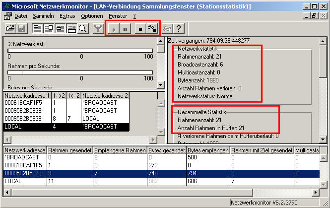The width and height of the screenshot is (330, 208).
Task: Toggle the session statistics pane toolbar icon
Action: [x=60, y=28]
